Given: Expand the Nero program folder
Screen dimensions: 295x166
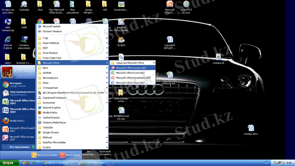Looking at the screenshot, I should click(x=45, y=68).
